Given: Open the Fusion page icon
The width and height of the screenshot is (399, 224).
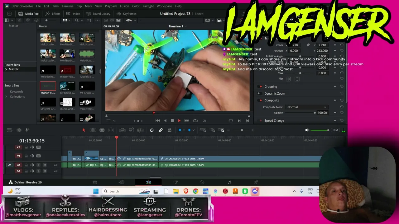Looking at the screenshot, I should 175,182.
